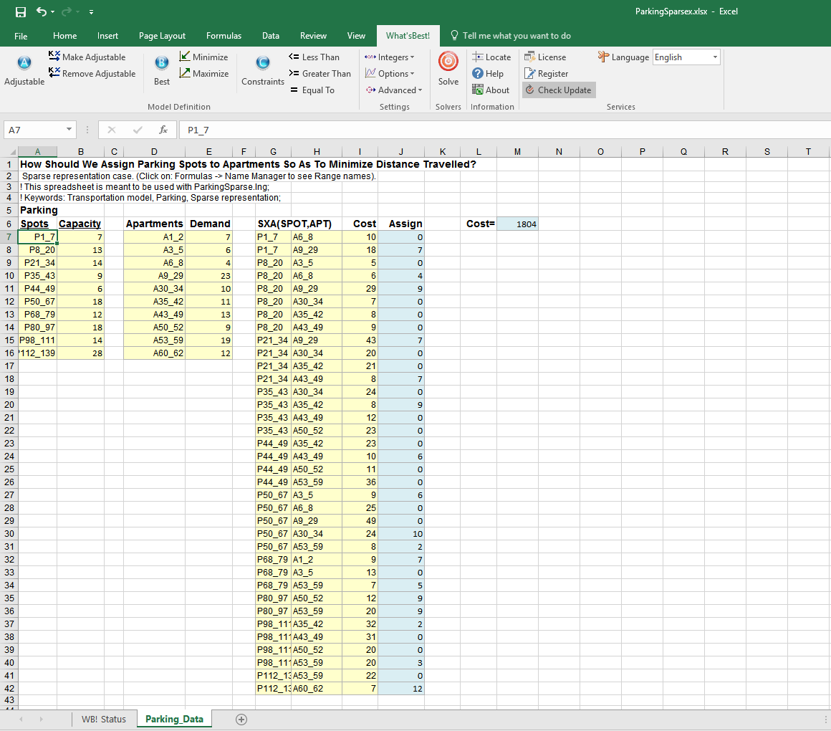Click the New Sheet plus icon
Image resolution: width=831 pixels, height=731 pixels.
coord(241,720)
